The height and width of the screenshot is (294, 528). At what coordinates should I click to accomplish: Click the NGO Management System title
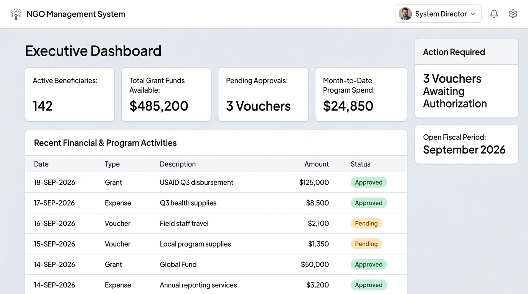(x=76, y=14)
